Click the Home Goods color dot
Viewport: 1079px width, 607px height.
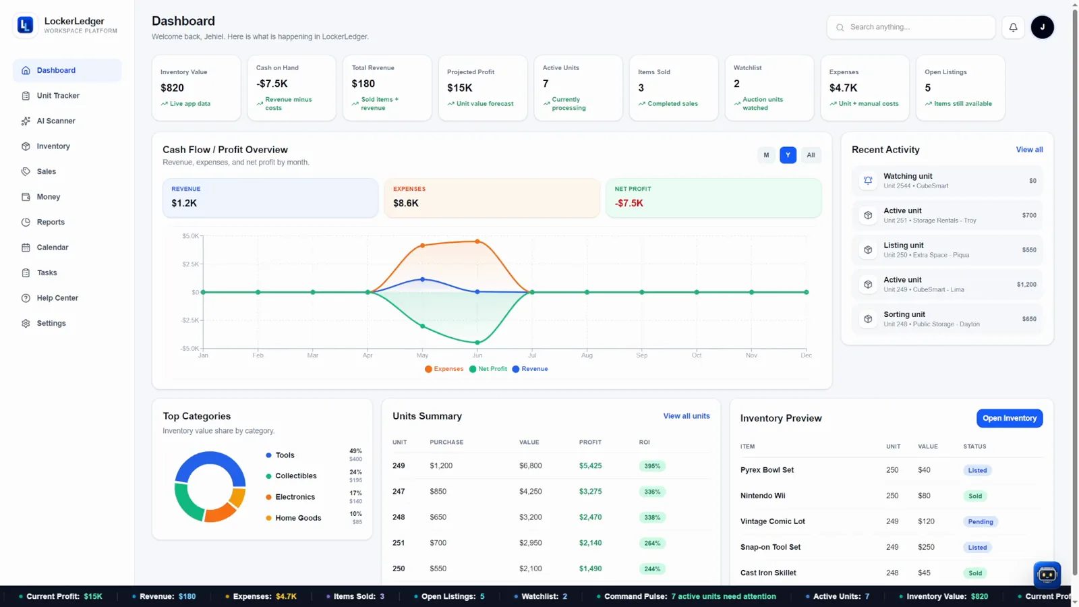pos(268,518)
